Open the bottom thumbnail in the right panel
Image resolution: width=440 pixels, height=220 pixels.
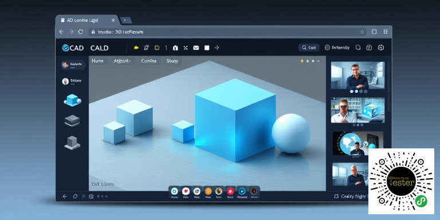coord(350,174)
